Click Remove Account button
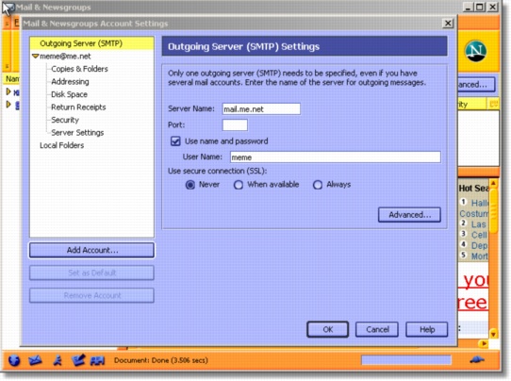Image resolution: width=511 pixels, height=381 pixels. 91,295
